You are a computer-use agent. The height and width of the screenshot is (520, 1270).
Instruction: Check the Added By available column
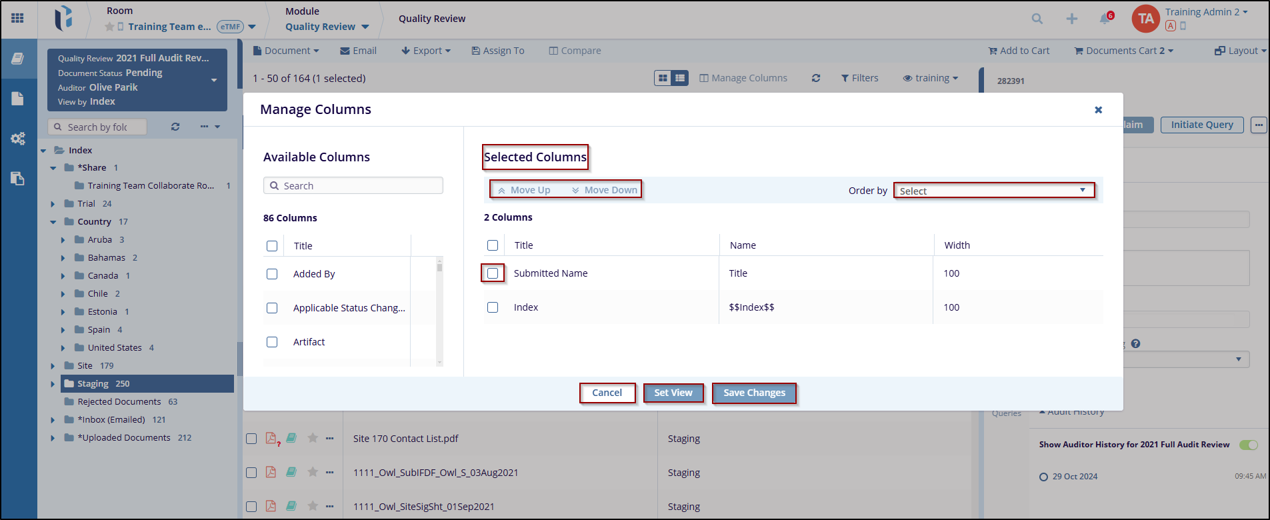pos(272,274)
